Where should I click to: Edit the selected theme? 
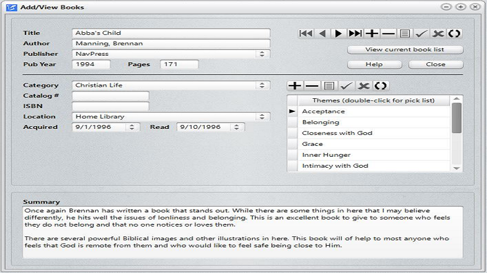329,86
